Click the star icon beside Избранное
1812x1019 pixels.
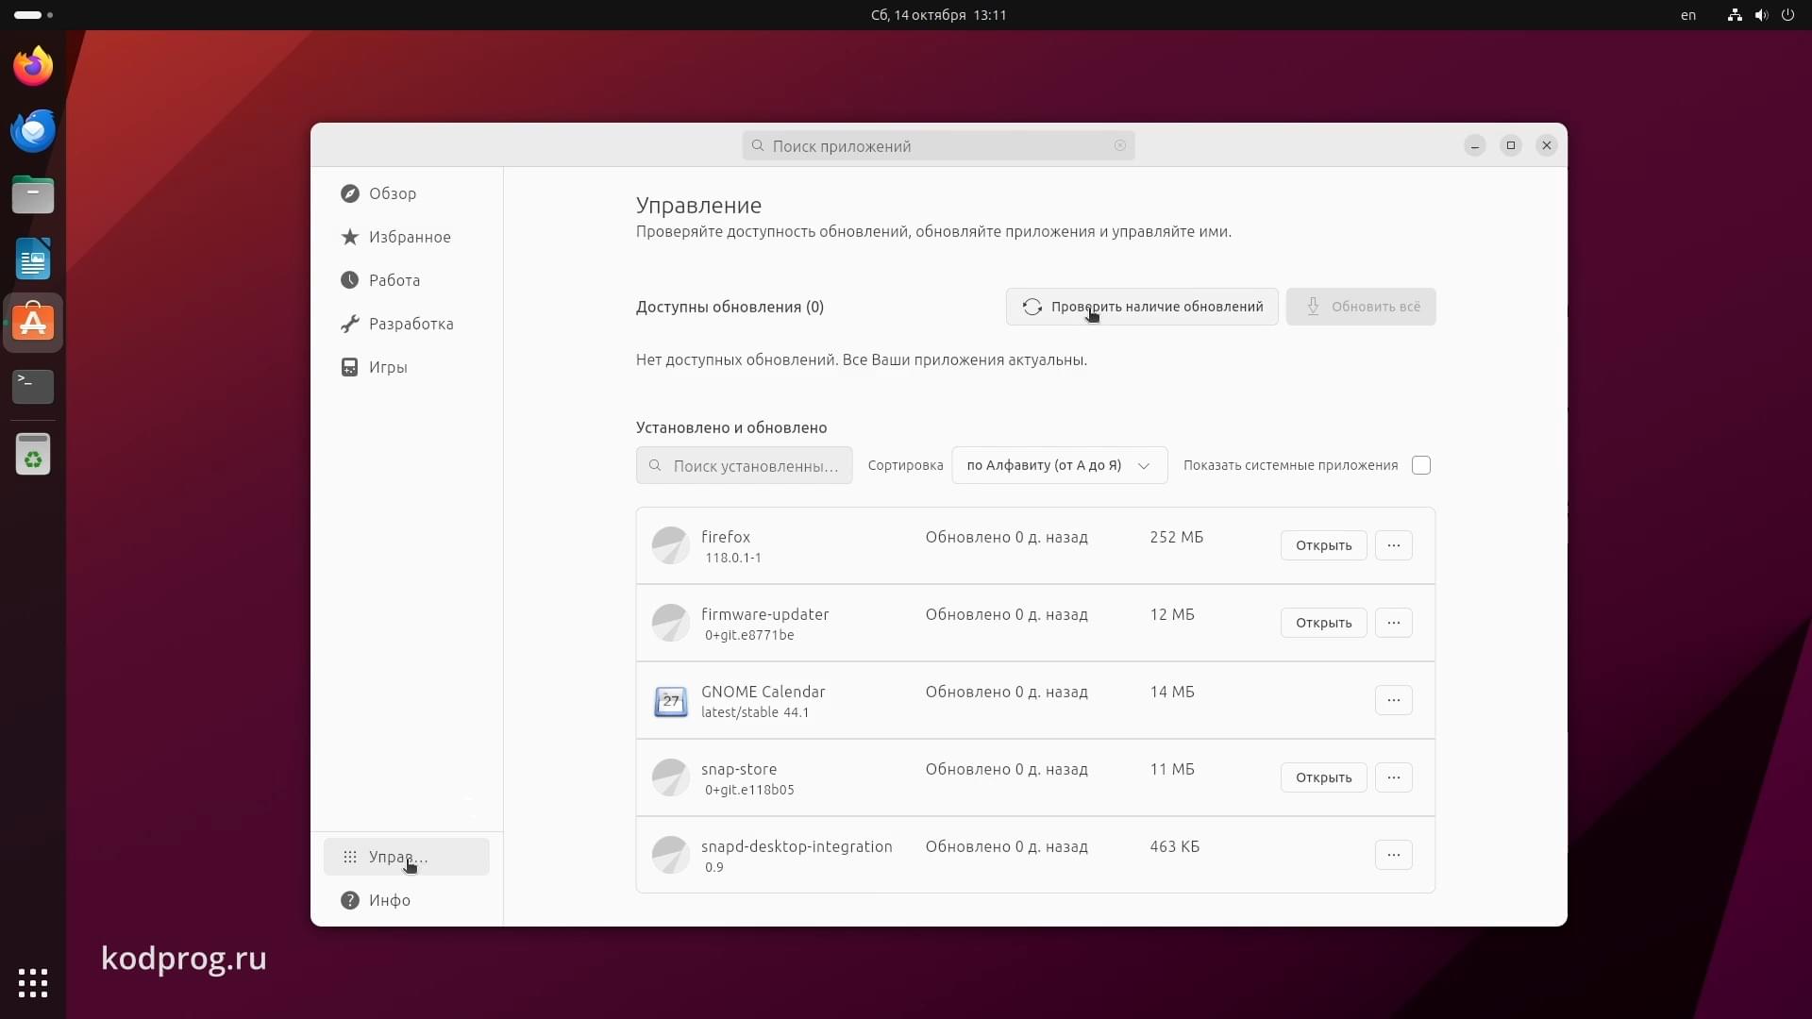(x=350, y=237)
